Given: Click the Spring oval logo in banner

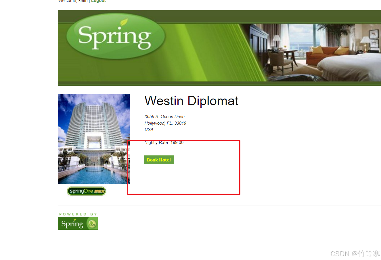Looking at the screenshot, I should point(116,36).
